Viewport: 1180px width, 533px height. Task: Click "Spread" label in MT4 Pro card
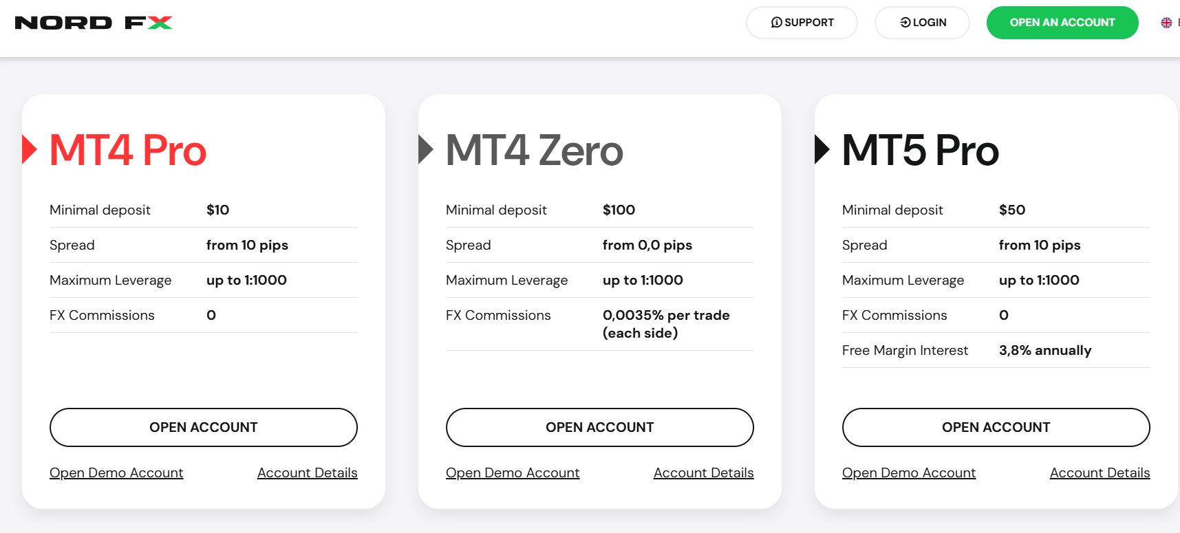coord(72,245)
